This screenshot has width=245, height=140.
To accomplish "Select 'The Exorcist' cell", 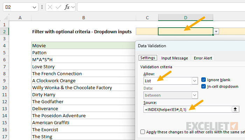I will pyautogui.click(x=83, y=130).
